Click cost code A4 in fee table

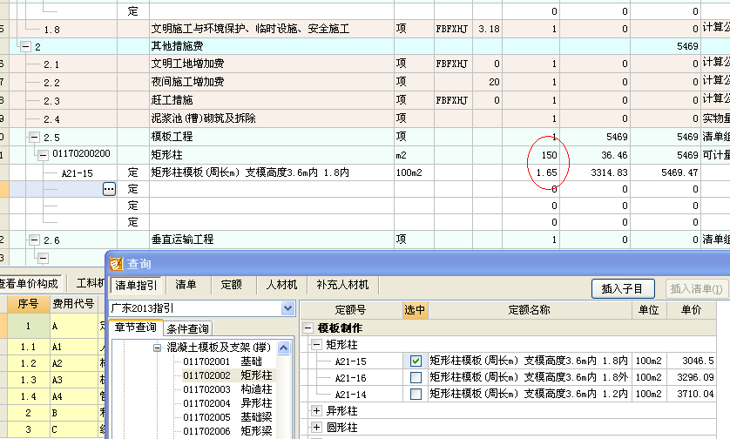(x=73, y=396)
